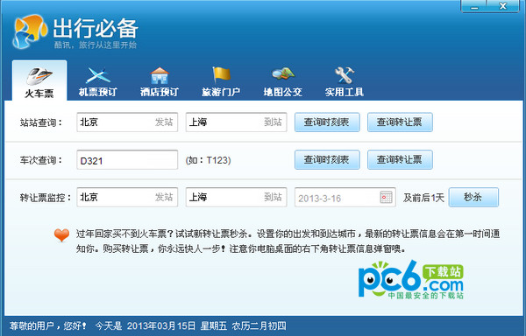Click the 转让票监控 row label
Viewport: 526px width, 336px height.
46,198
